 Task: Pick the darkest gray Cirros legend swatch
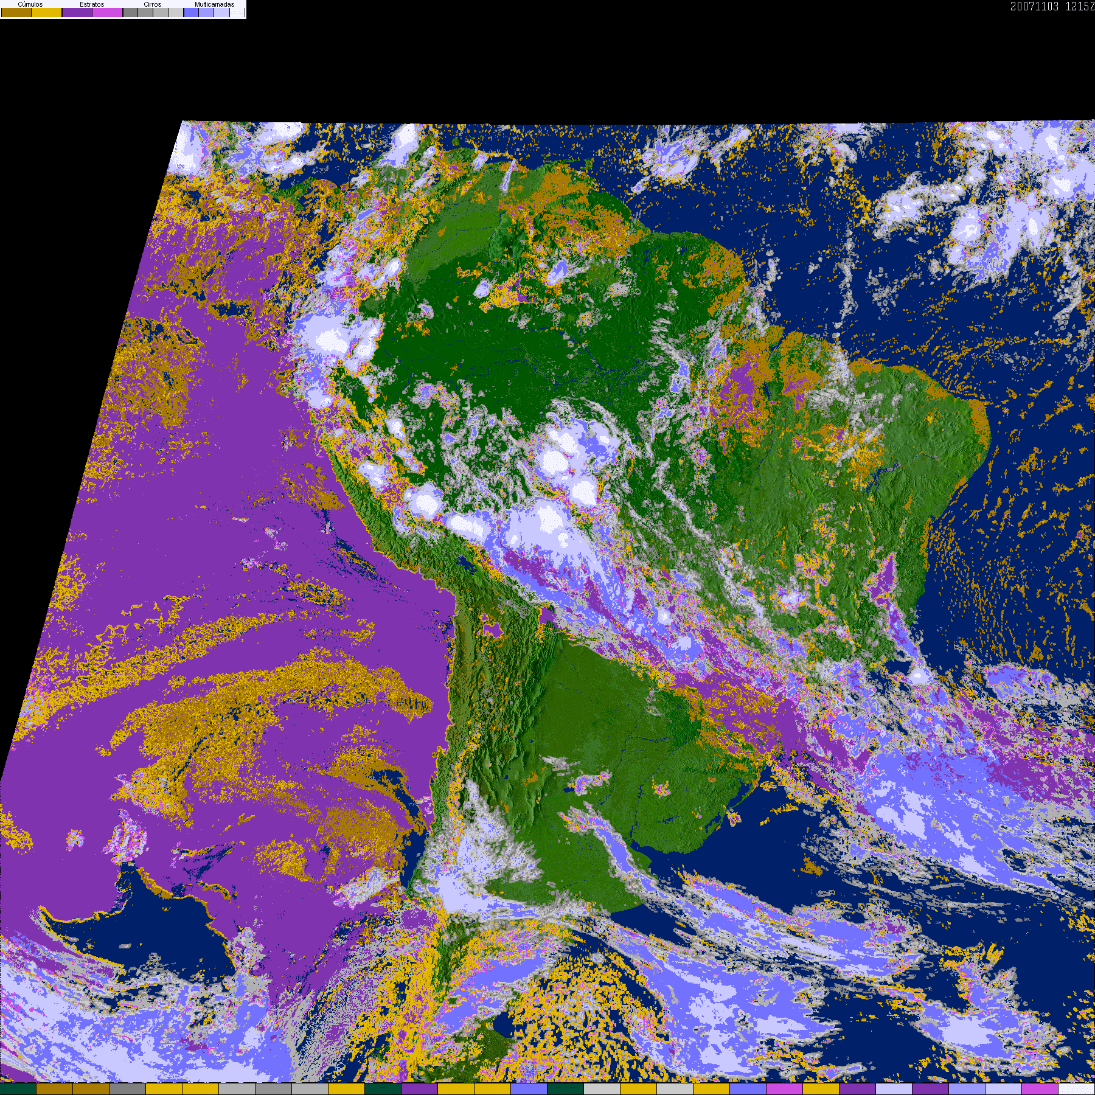(130, 12)
